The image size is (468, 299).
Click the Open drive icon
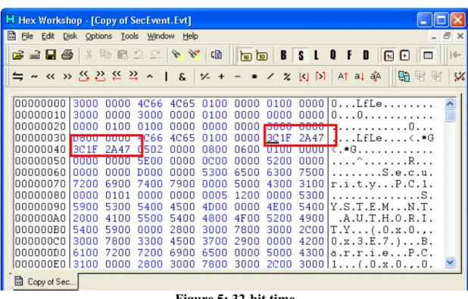pyautogui.click(x=35, y=55)
